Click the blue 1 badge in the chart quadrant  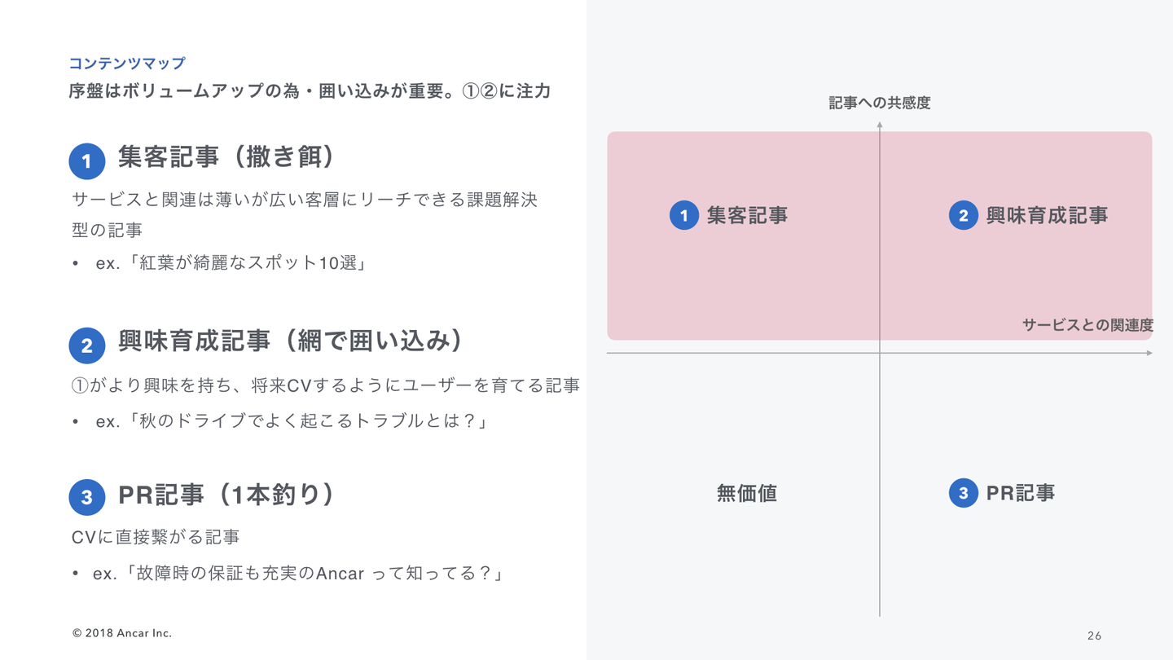[x=684, y=215]
